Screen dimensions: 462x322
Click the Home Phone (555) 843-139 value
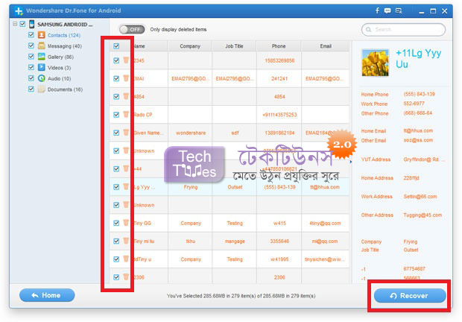click(x=419, y=94)
